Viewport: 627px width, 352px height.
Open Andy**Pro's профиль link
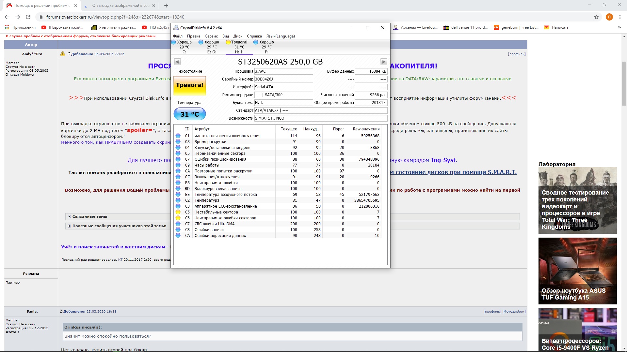click(x=517, y=54)
